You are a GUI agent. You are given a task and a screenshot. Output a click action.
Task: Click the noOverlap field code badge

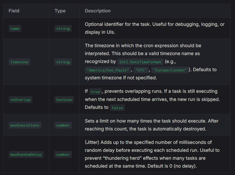pos(21,100)
